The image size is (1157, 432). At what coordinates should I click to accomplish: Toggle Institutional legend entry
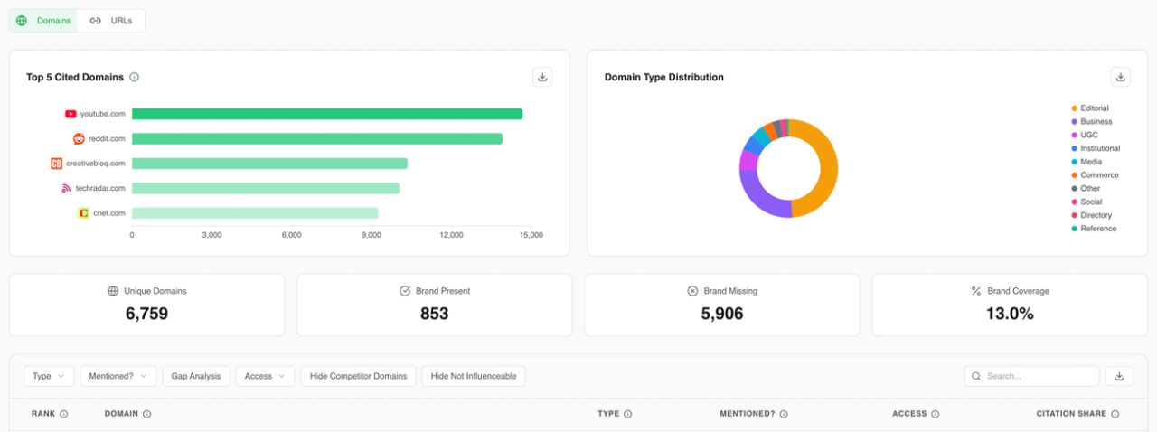coord(1096,148)
